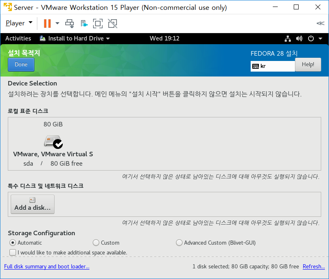Click the Help! button
Viewport: 329px width, 279px height.
tap(308, 65)
